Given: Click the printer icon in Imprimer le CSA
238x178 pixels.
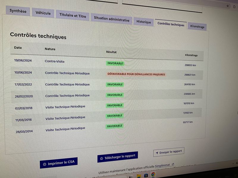Looking at the screenshot, I should (x=44, y=164).
